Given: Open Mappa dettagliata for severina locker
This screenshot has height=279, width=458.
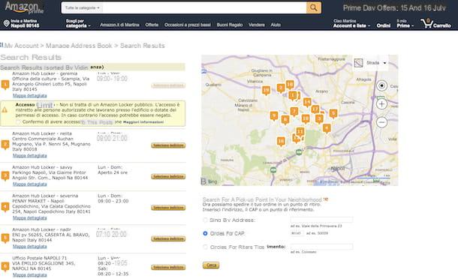Looking at the screenshot, I should point(30,218).
